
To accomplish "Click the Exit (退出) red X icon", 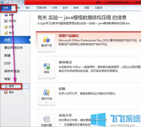I will click(x=6, y=92).
